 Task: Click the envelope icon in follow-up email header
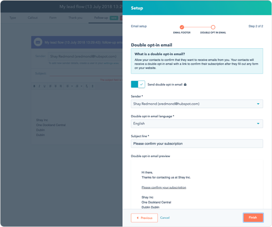point(38,42)
